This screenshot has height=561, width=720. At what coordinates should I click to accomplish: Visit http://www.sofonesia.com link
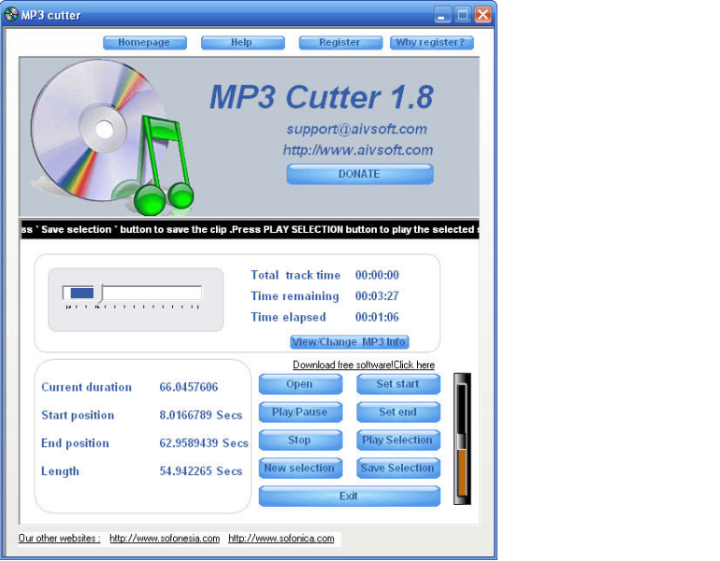(165, 538)
